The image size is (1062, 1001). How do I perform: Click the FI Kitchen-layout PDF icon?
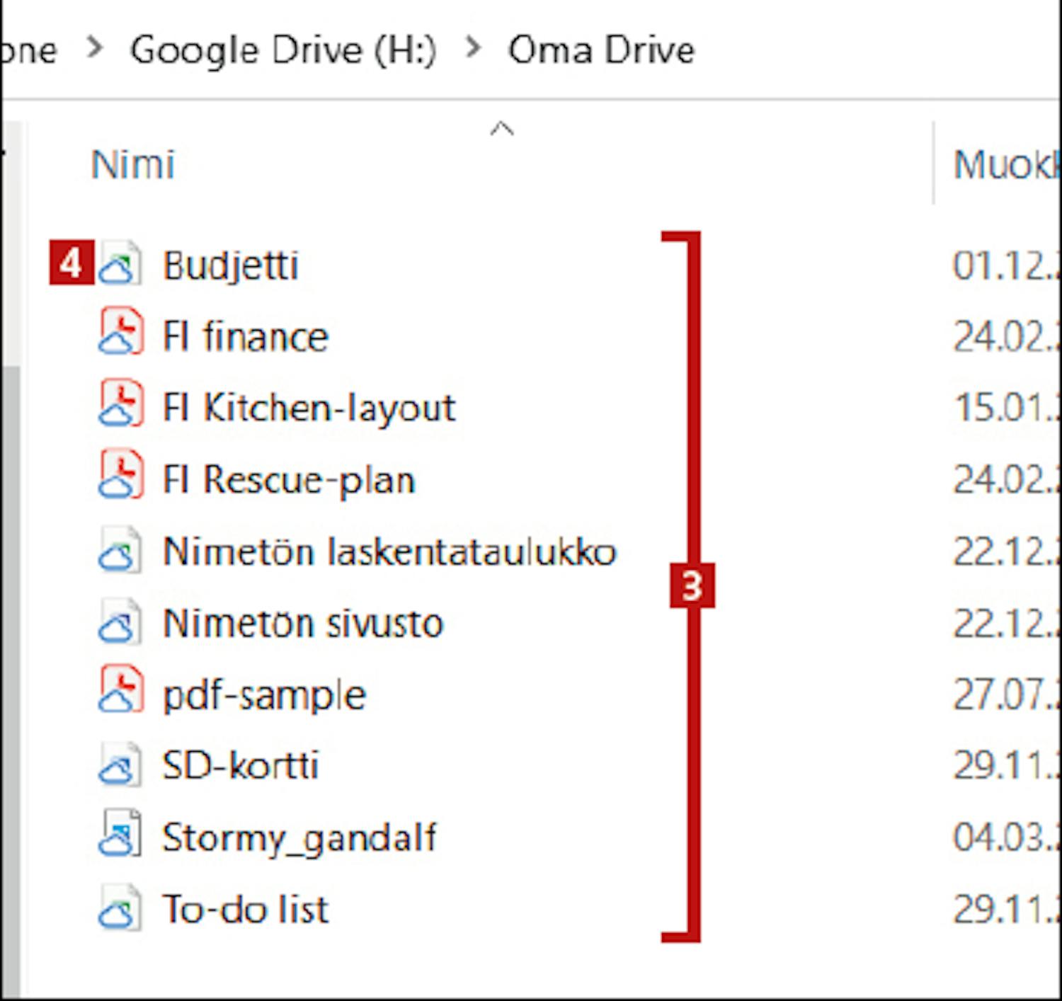click(120, 406)
